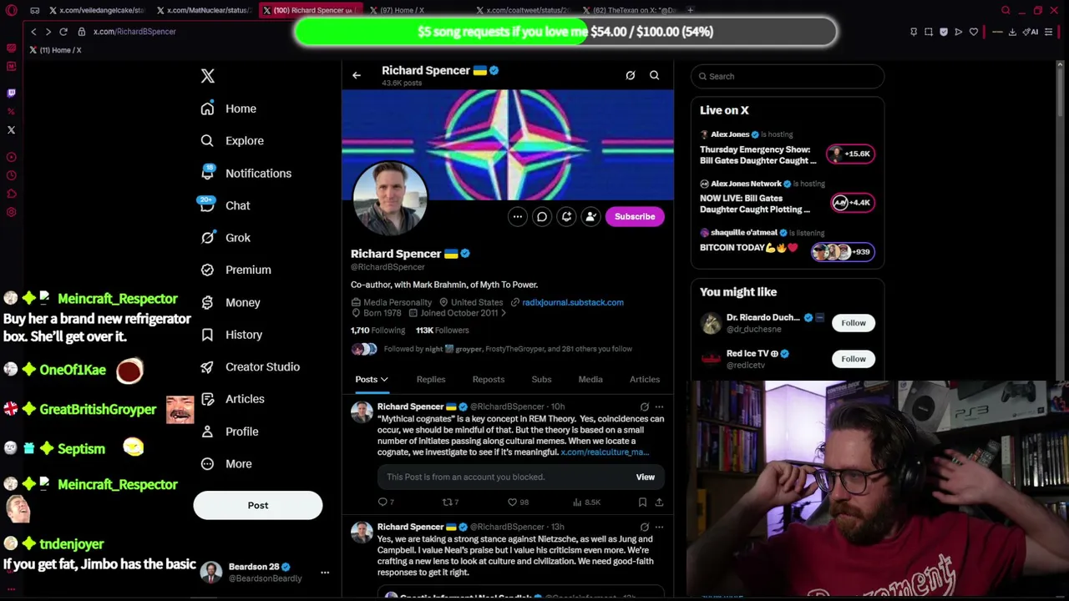The width and height of the screenshot is (1069, 601).
Task: Click the song requests donation progress bar
Action: click(x=565, y=32)
